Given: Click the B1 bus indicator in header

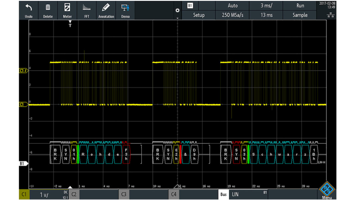Looking at the screenshot, I should [190, 5].
